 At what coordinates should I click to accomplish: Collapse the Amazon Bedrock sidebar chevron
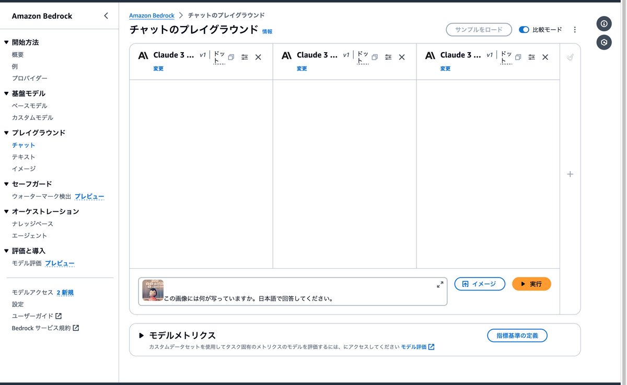[106, 16]
